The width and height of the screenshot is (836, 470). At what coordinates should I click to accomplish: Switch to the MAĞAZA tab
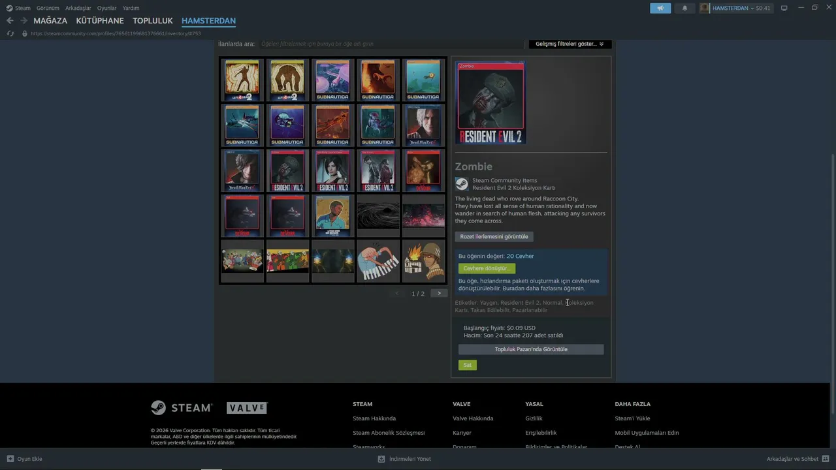(x=50, y=21)
